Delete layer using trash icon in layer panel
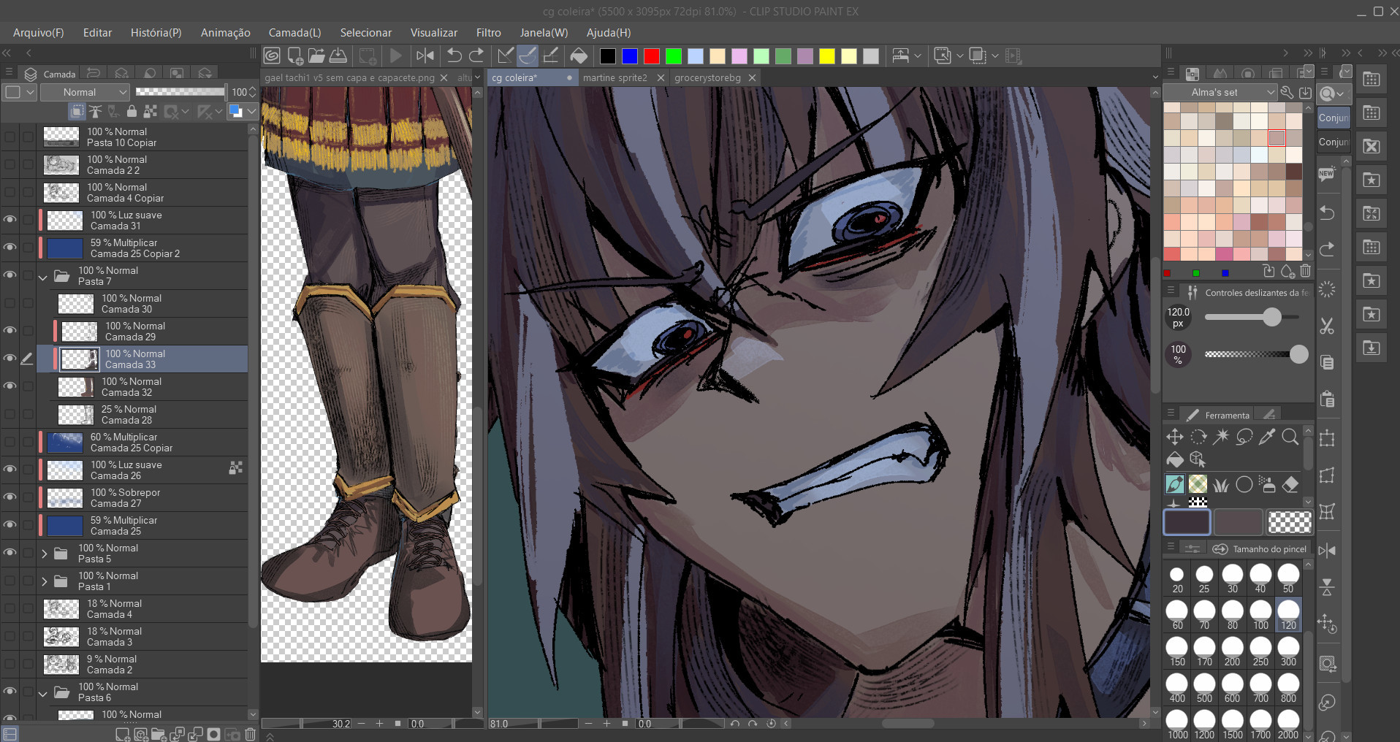 click(251, 734)
